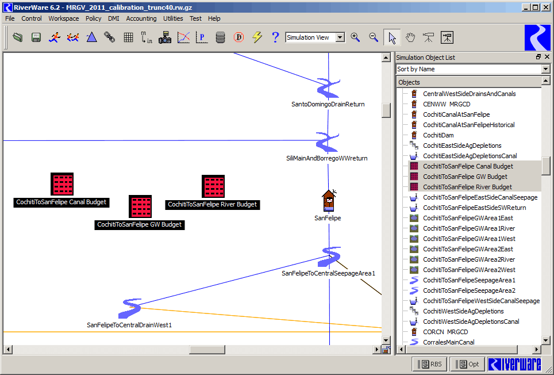Screen dimensions: 554x375
Task: Select the CochitiToSanFelipe GW Budget workspace object
Action: click(140, 206)
